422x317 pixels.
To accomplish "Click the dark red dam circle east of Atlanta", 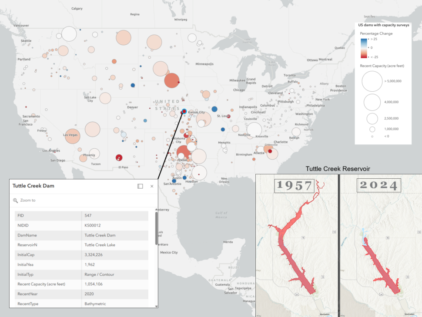I will [270, 151].
